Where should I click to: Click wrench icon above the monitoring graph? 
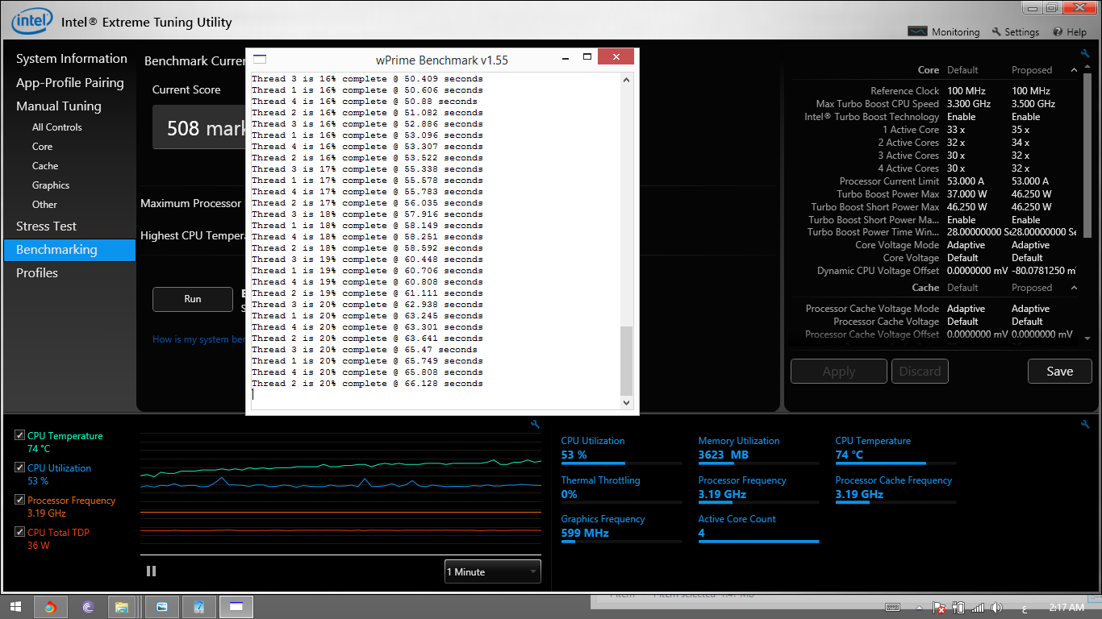coord(535,424)
